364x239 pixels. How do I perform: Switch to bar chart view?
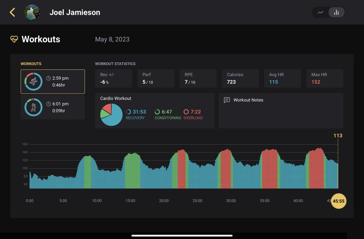pyautogui.click(x=336, y=12)
